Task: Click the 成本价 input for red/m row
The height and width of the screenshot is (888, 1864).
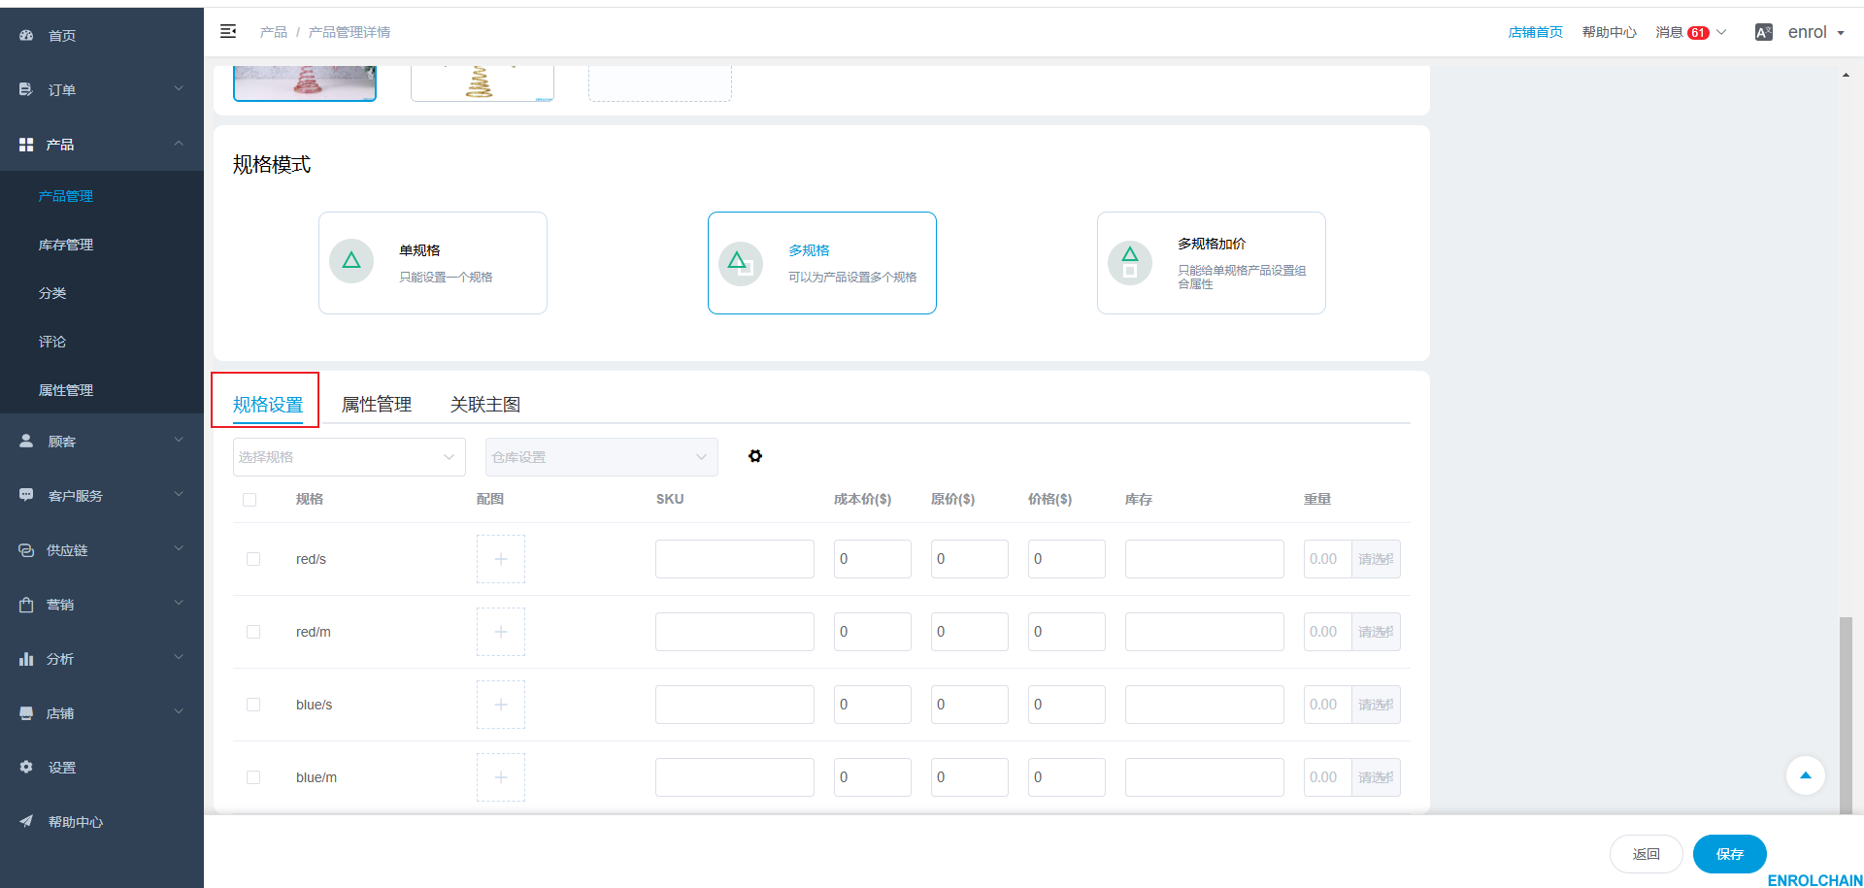Action: pyautogui.click(x=873, y=632)
